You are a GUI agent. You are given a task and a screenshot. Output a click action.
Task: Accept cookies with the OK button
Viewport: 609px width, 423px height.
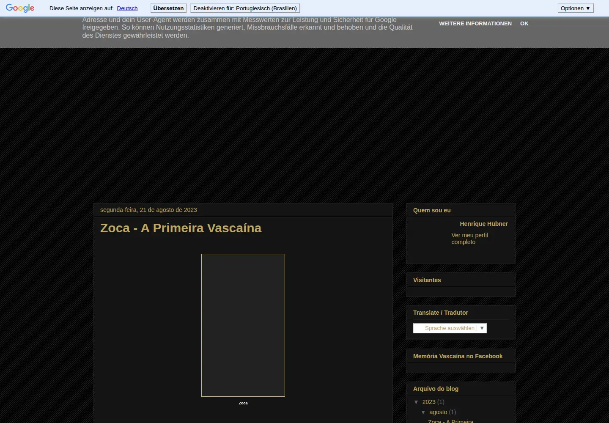[524, 24]
